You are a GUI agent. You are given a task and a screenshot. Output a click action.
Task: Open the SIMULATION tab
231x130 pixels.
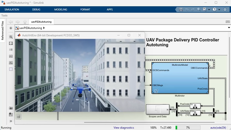coord(12,10)
